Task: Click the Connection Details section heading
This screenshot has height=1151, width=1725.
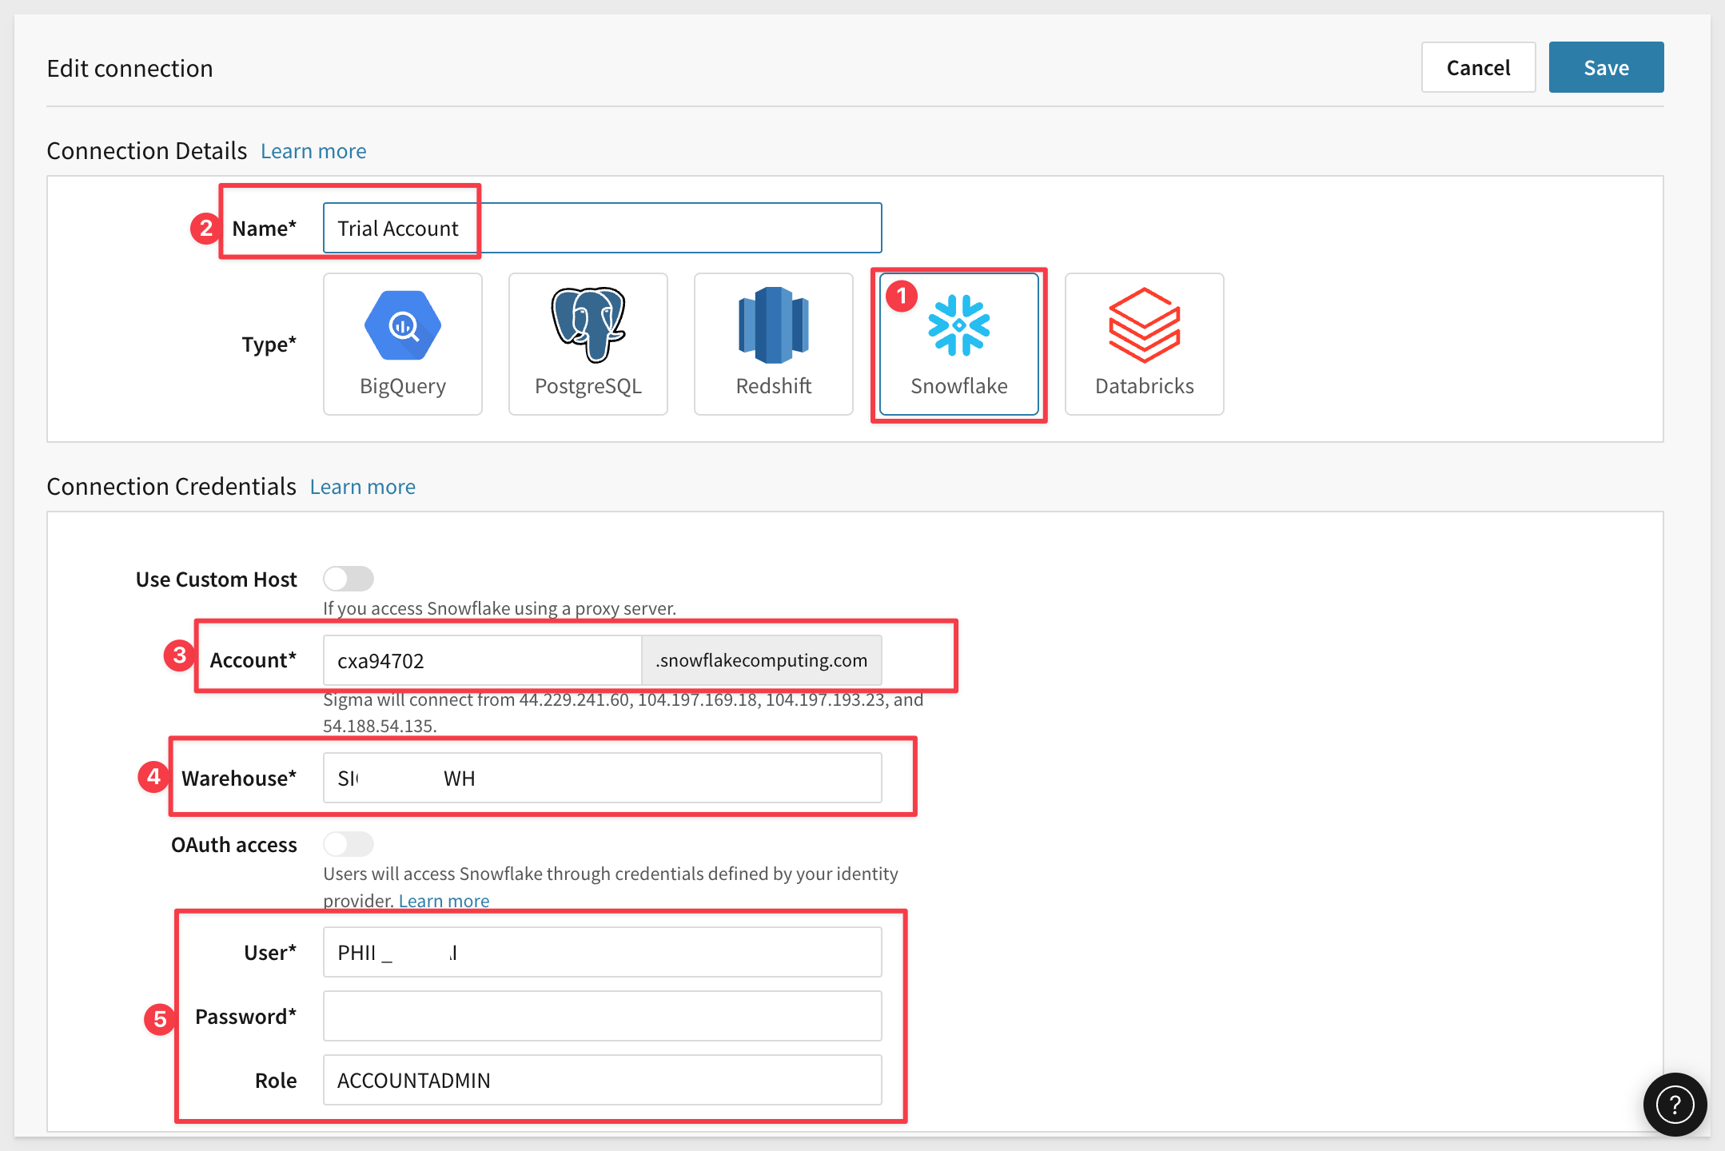Action: (x=147, y=150)
